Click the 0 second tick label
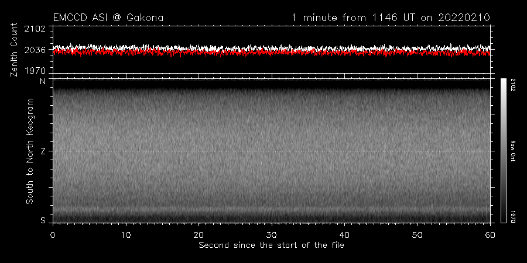Screen dimensions: 527x263 (x=53, y=234)
